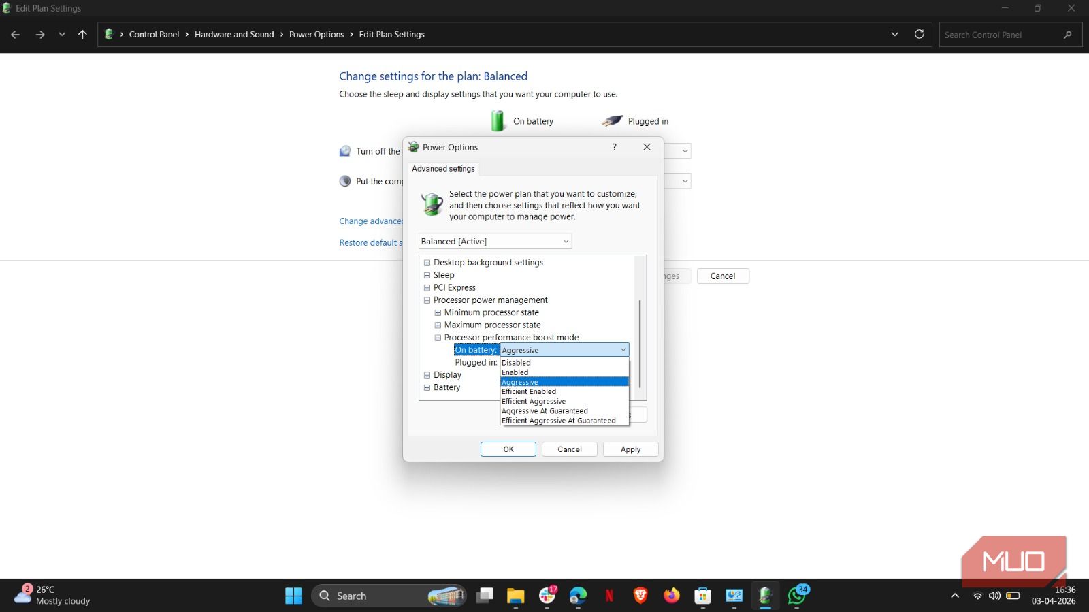
Task: Open File Explorer from taskbar
Action: pyautogui.click(x=515, y=596)
